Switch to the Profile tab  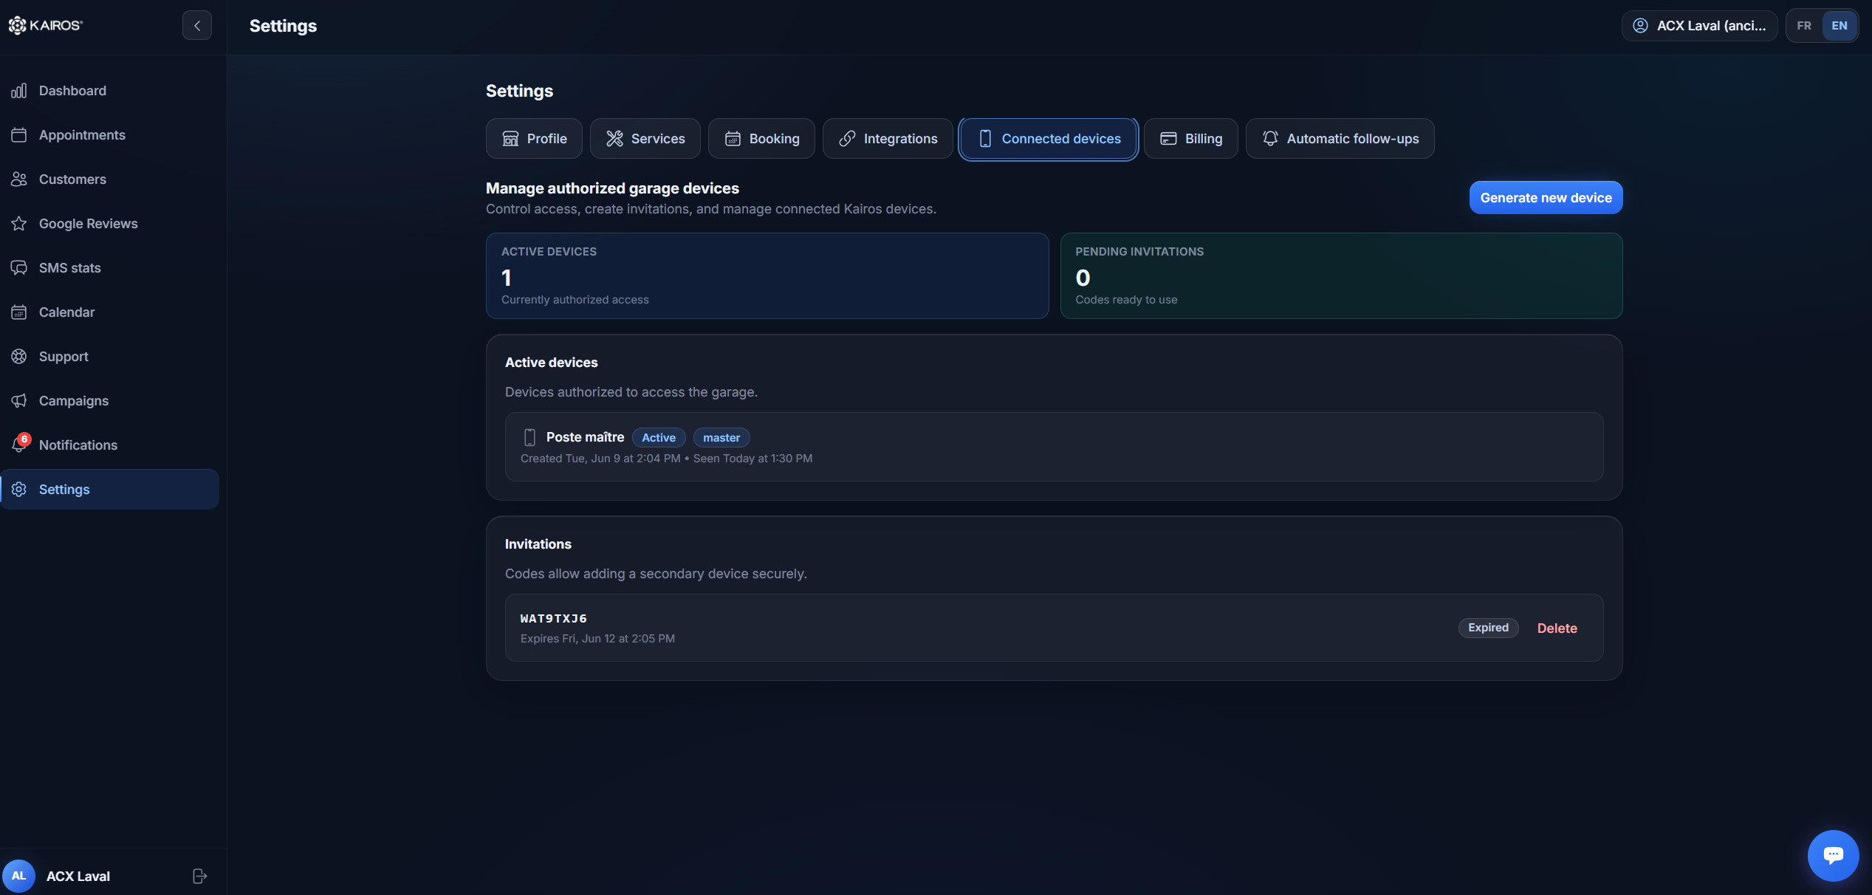pos(534,138)
